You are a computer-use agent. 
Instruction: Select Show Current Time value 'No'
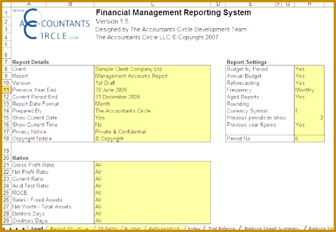(x=152, y=125)
